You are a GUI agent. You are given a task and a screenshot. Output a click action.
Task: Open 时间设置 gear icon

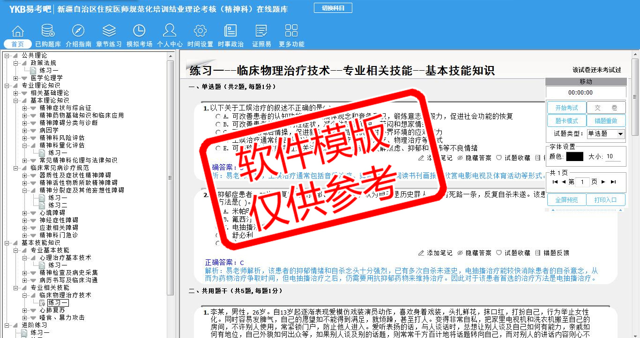pos(200,31)
